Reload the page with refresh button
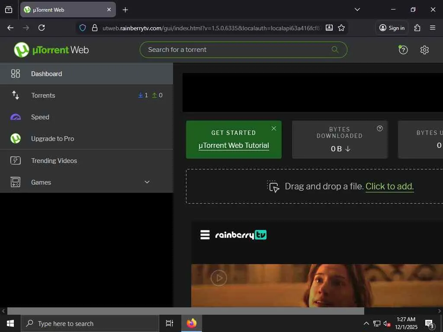This screenshot has height=332, width=443. click(x=42, y=28)
